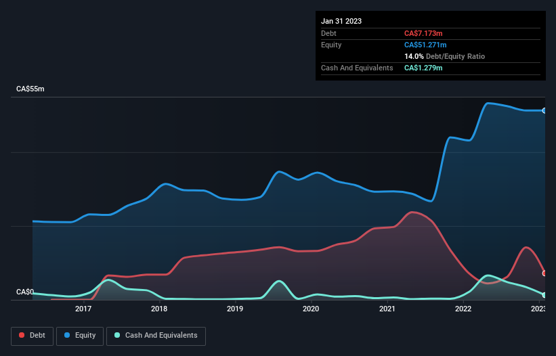Click the 2020 x-axis label
Screen dimensions: 556x356
coord(311,309)
